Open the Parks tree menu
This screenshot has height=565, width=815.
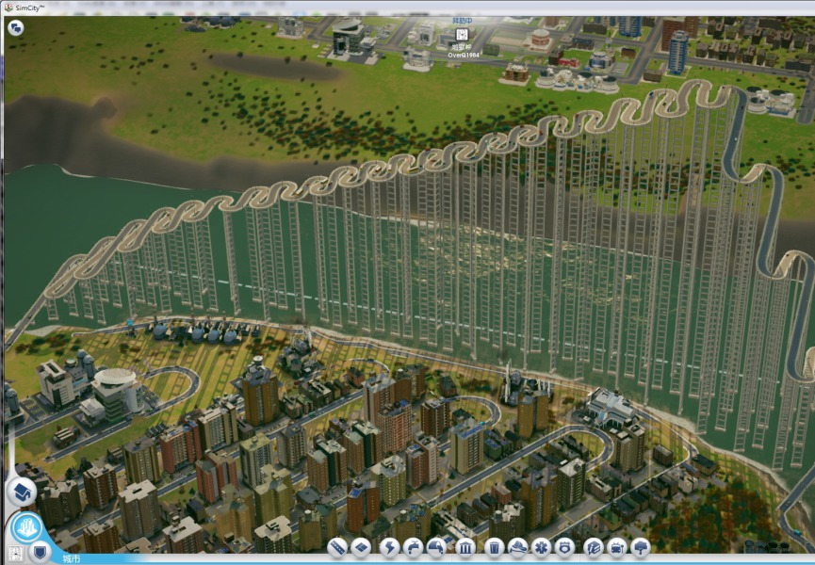pos(641,547)
